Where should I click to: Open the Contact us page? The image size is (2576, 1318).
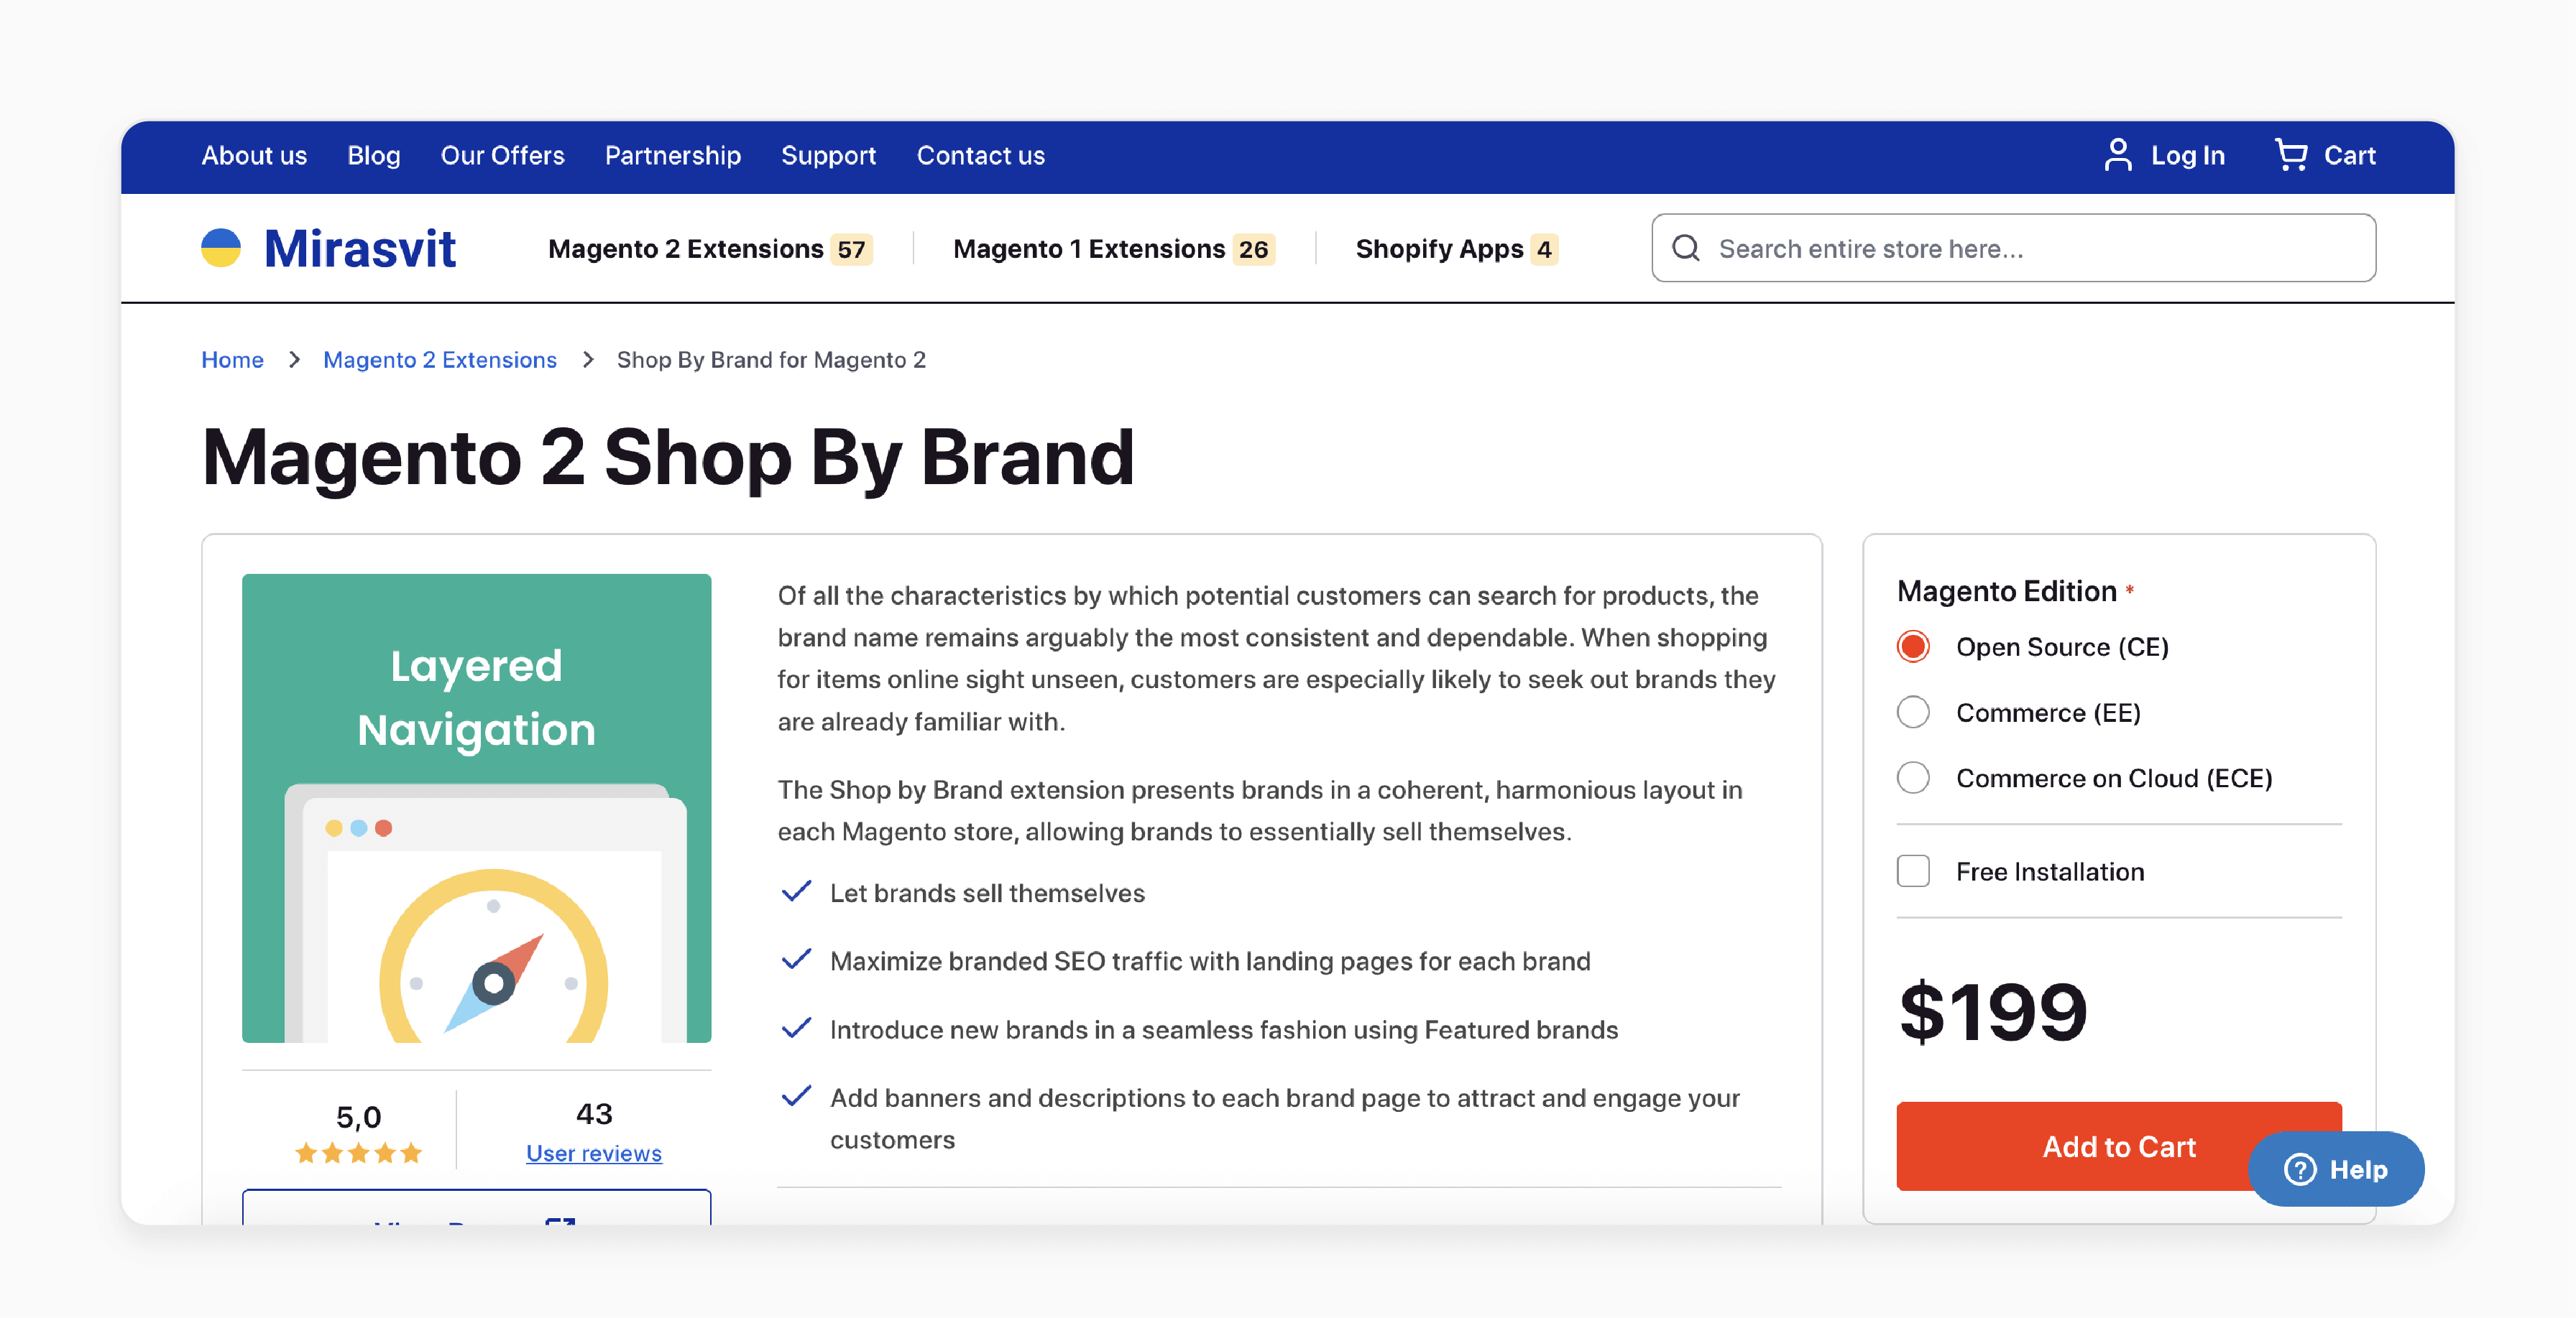pos(980,155)
